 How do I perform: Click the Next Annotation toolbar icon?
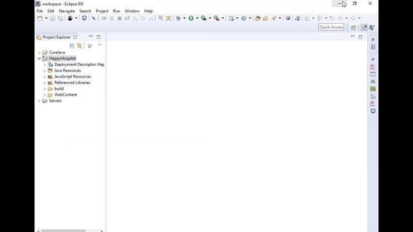[307, 18]
